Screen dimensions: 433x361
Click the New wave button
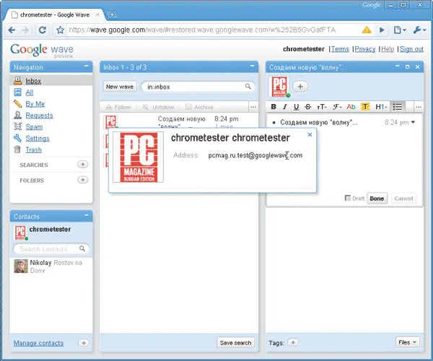pyautogui.click(x=120, y=87)
